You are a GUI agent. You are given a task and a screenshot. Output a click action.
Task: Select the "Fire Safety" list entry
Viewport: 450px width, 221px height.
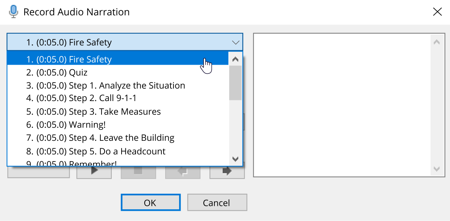click(114, 59)
